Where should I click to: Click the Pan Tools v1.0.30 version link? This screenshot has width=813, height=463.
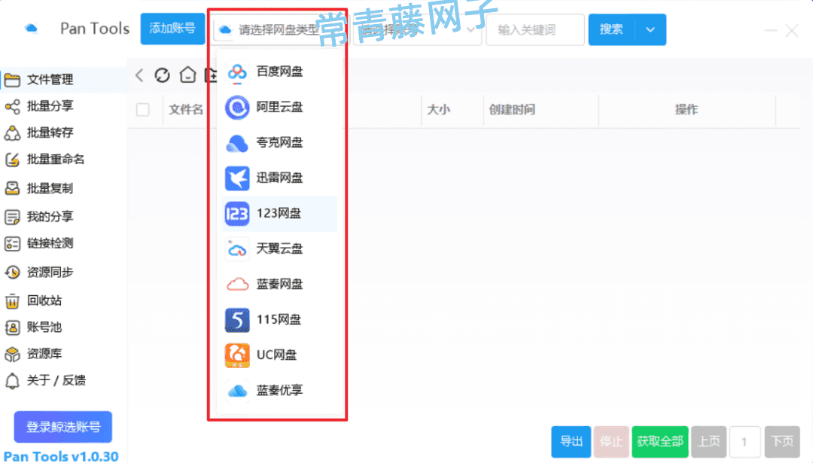[x=61, y=456]
